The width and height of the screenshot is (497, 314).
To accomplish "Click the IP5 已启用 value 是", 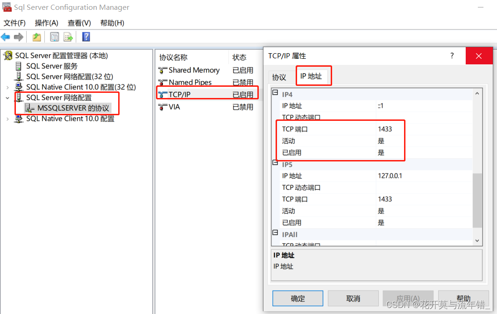I will tap(381, 223).
